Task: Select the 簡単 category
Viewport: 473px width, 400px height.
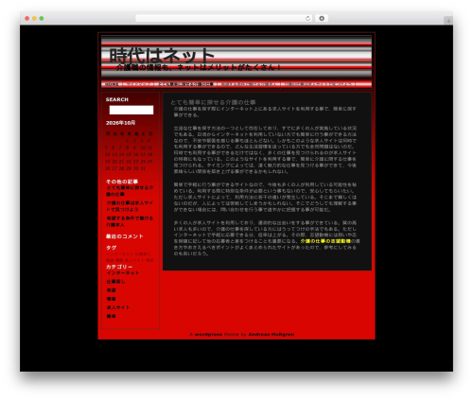Action: (x=111, y=316)
